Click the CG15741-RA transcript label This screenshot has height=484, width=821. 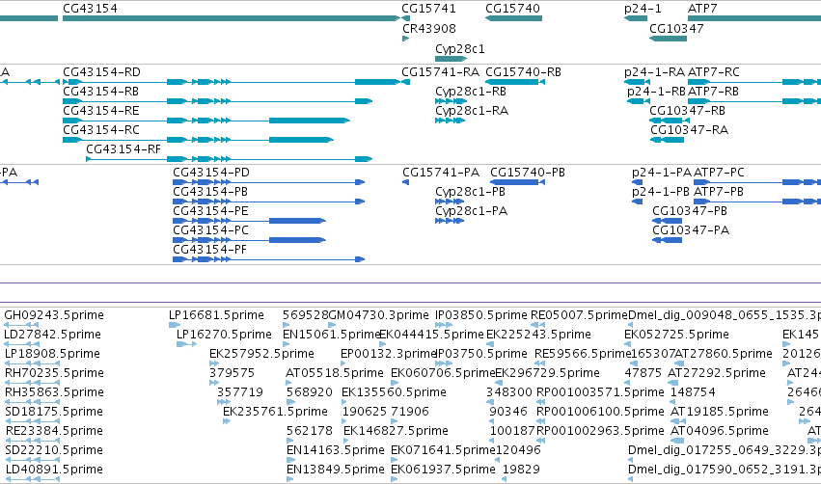440,72
